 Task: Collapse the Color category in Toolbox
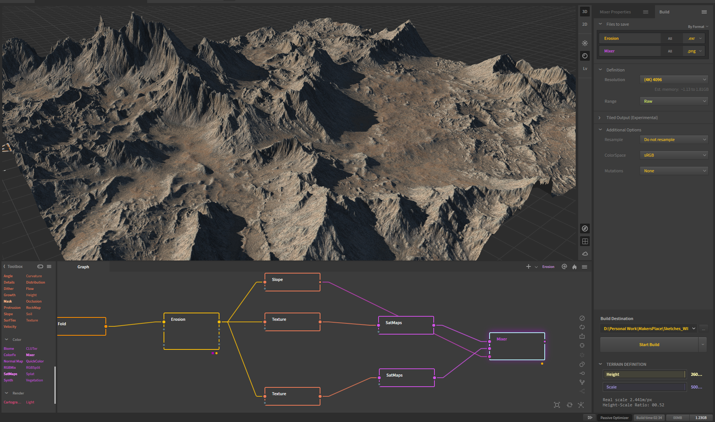pos(6,339)
